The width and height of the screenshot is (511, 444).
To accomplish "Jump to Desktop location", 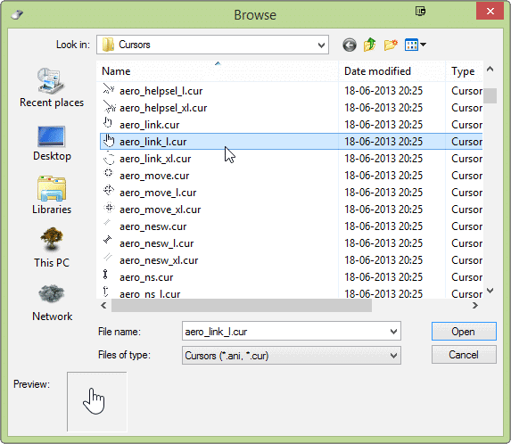I will (52, 144).
